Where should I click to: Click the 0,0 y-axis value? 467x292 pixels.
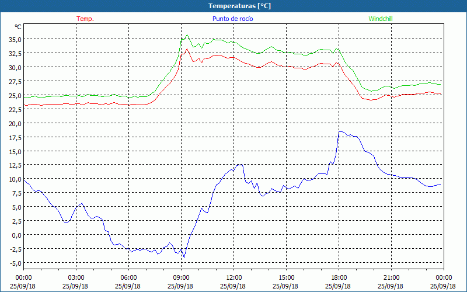click(16, 235)
